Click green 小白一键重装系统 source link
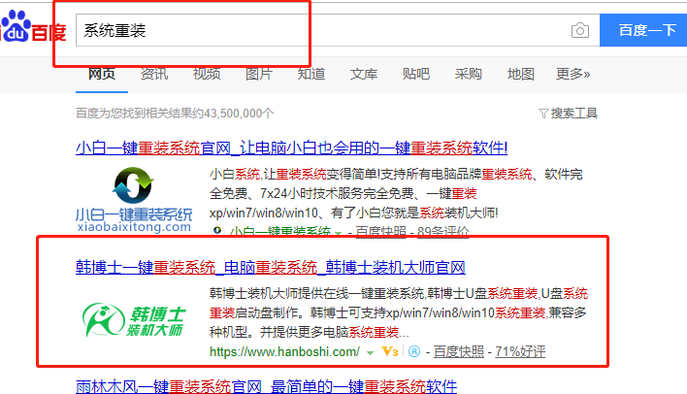Image resolution: width=687 pixels, height=394 pixels. (280, 231)
